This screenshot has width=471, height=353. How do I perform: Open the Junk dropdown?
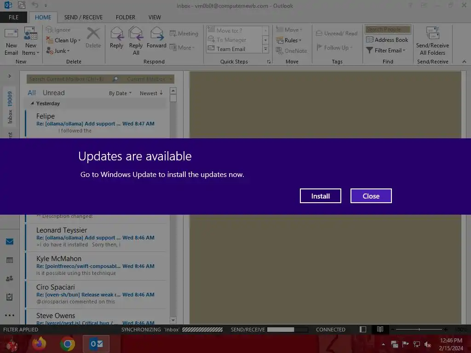pyautogui.click(x=58, y=51)
